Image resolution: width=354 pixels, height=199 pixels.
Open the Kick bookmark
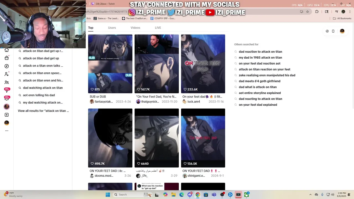(88, 19)
